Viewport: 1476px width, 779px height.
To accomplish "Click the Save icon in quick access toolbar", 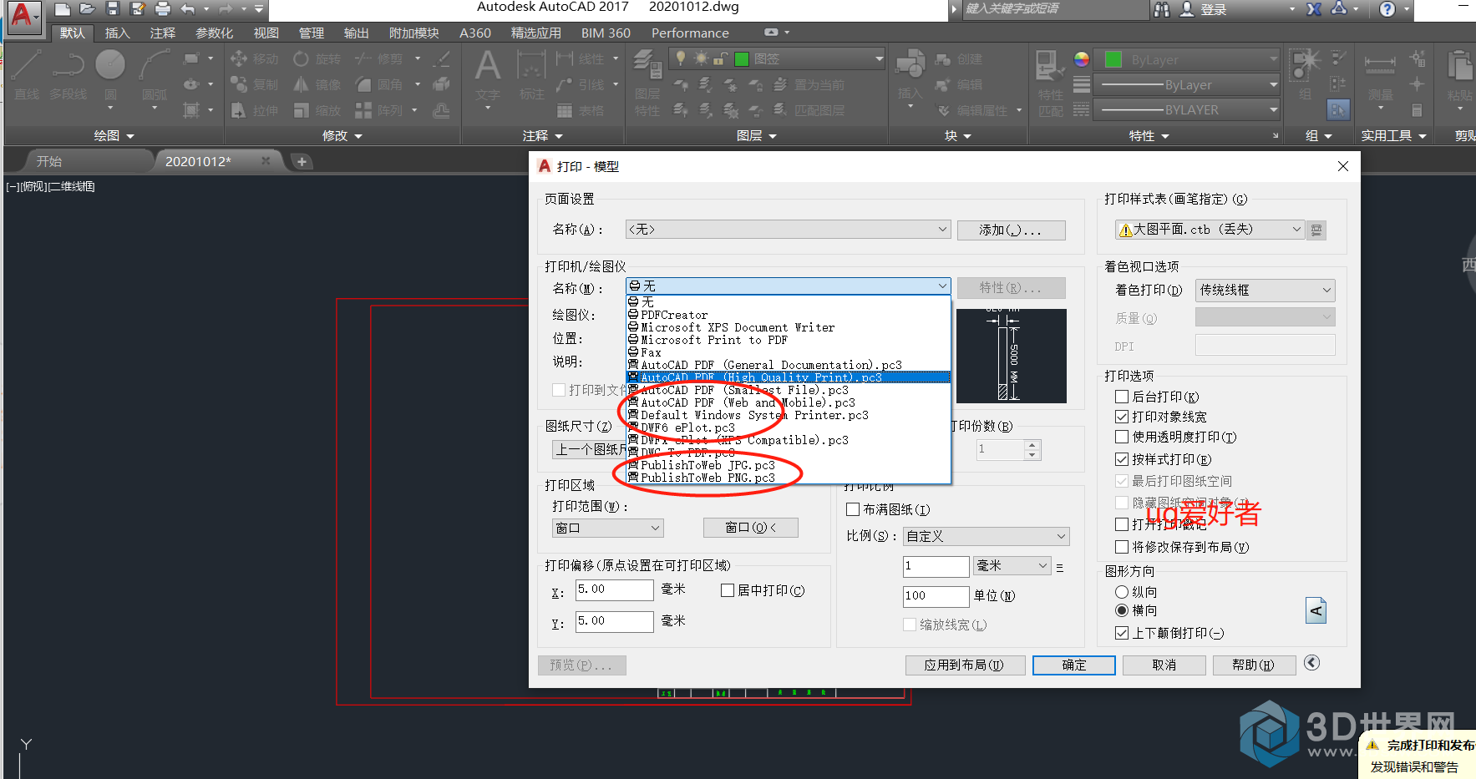I will click(113, 9).
